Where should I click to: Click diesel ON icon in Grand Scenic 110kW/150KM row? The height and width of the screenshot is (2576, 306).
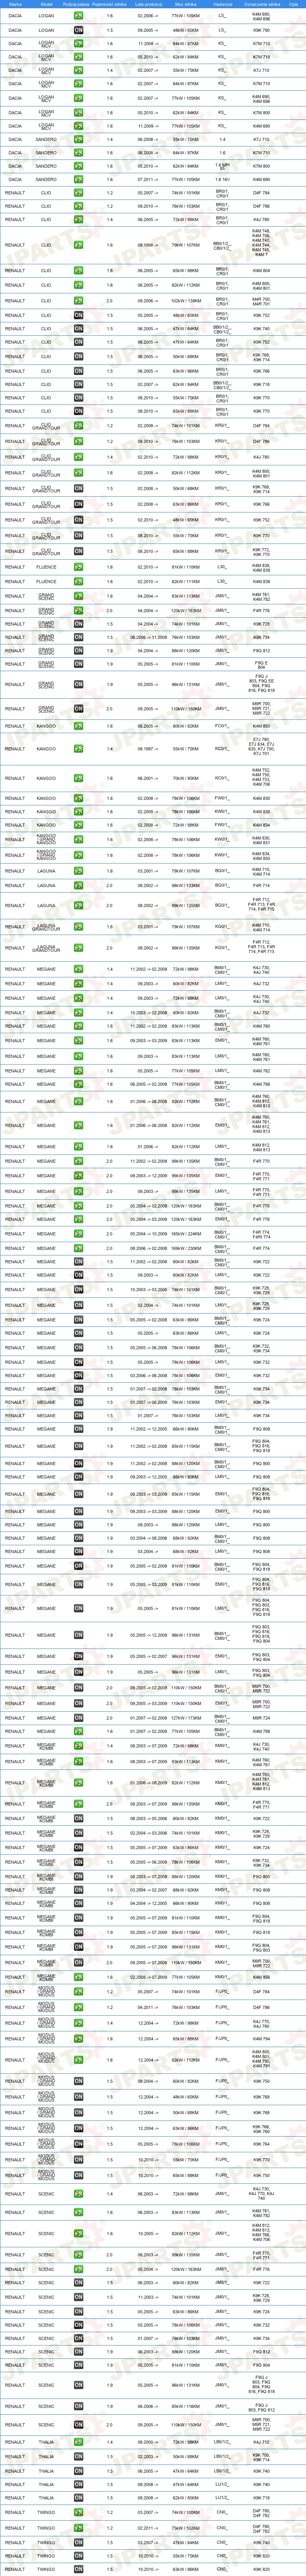coord(79,709)
